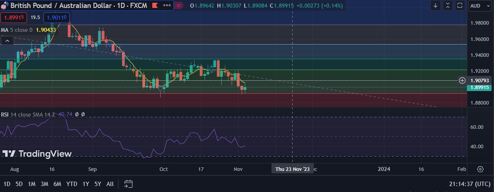This screenshot has width=494, height=192.
Task: Click the open price O1.89642 value
Action: 203,6
